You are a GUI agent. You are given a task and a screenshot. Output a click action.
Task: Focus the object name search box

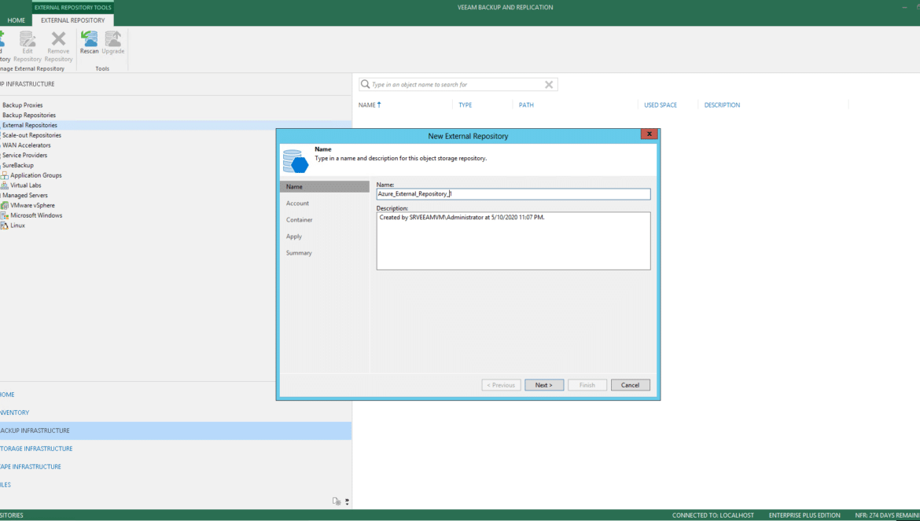(458, 84)
